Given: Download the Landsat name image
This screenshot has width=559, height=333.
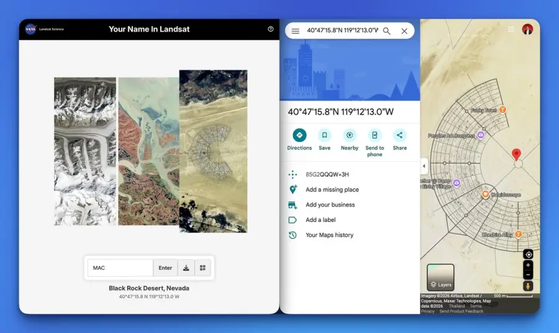Looking at the screenshot, I should pyautogui.click(x=186, y=268).
